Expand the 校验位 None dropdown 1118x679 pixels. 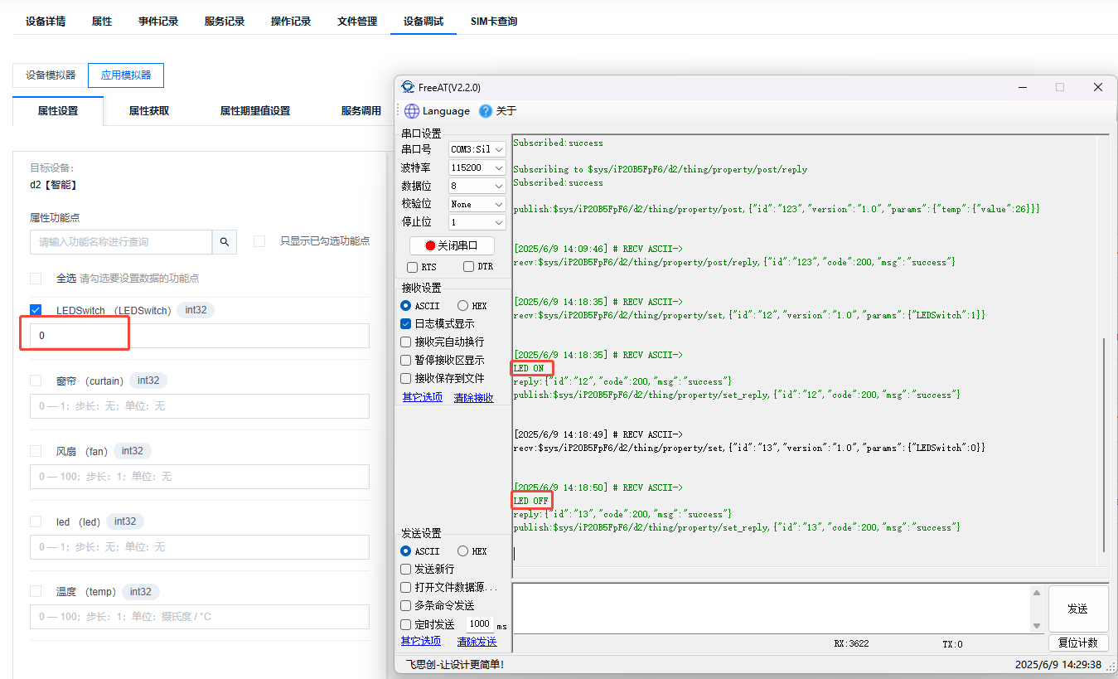click(477, 204)
